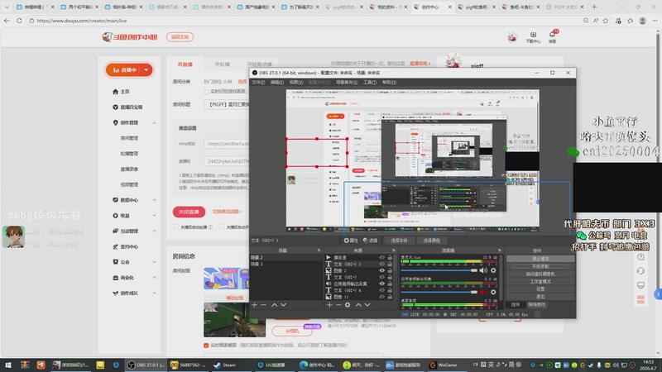Open OBS 编辑 (Edit) menu
The width and height of the screenshot is (662, 372).
(277, 82)
